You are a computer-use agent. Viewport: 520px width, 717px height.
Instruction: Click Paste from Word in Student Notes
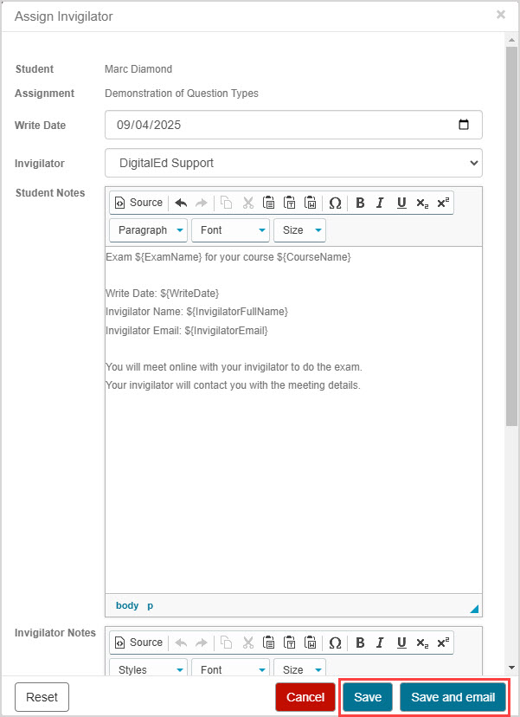point(311,203)
